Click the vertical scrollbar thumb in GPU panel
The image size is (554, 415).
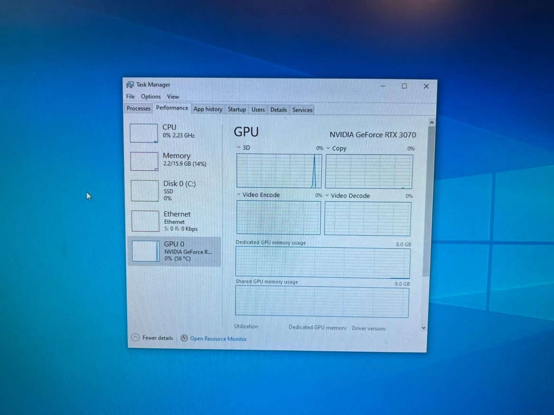pos(428,201)
